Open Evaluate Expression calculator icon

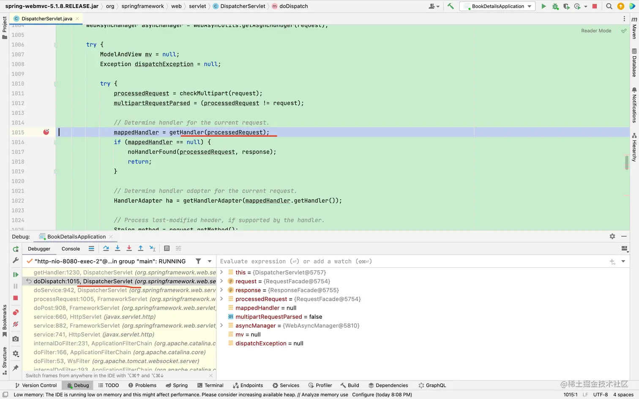coord(167,248)
